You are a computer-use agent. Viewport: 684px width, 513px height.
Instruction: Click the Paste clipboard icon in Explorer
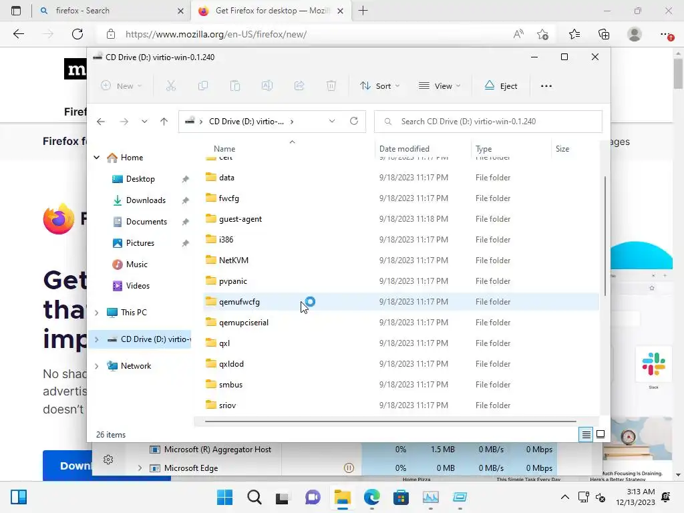[235, 86]
